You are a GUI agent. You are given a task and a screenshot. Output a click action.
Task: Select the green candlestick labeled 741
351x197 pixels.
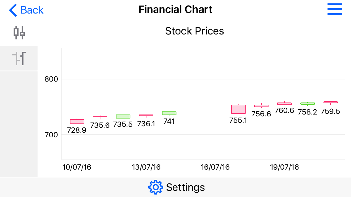tap(169, 114)
